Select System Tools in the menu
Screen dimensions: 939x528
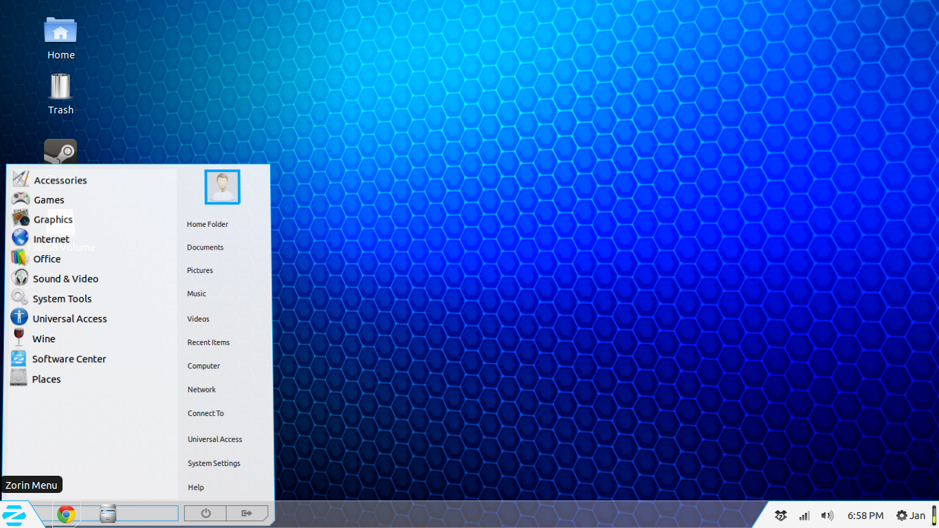[62, 299]
